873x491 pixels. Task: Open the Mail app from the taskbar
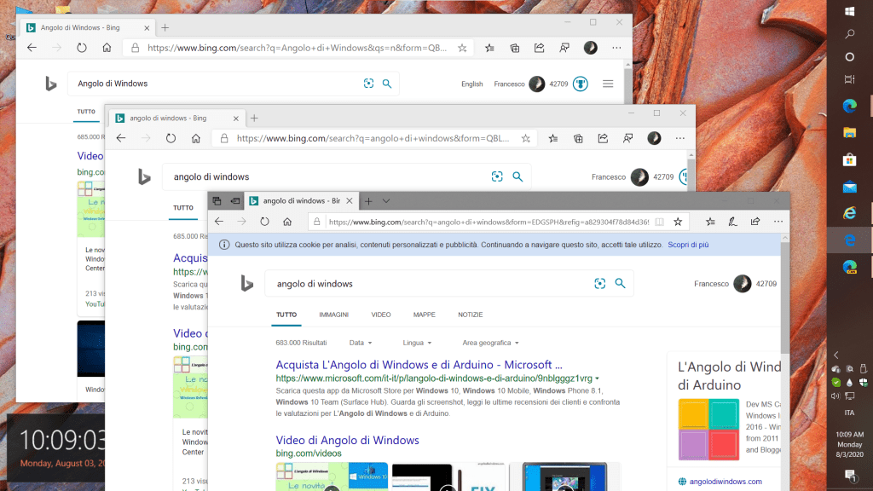pos(849,187)
